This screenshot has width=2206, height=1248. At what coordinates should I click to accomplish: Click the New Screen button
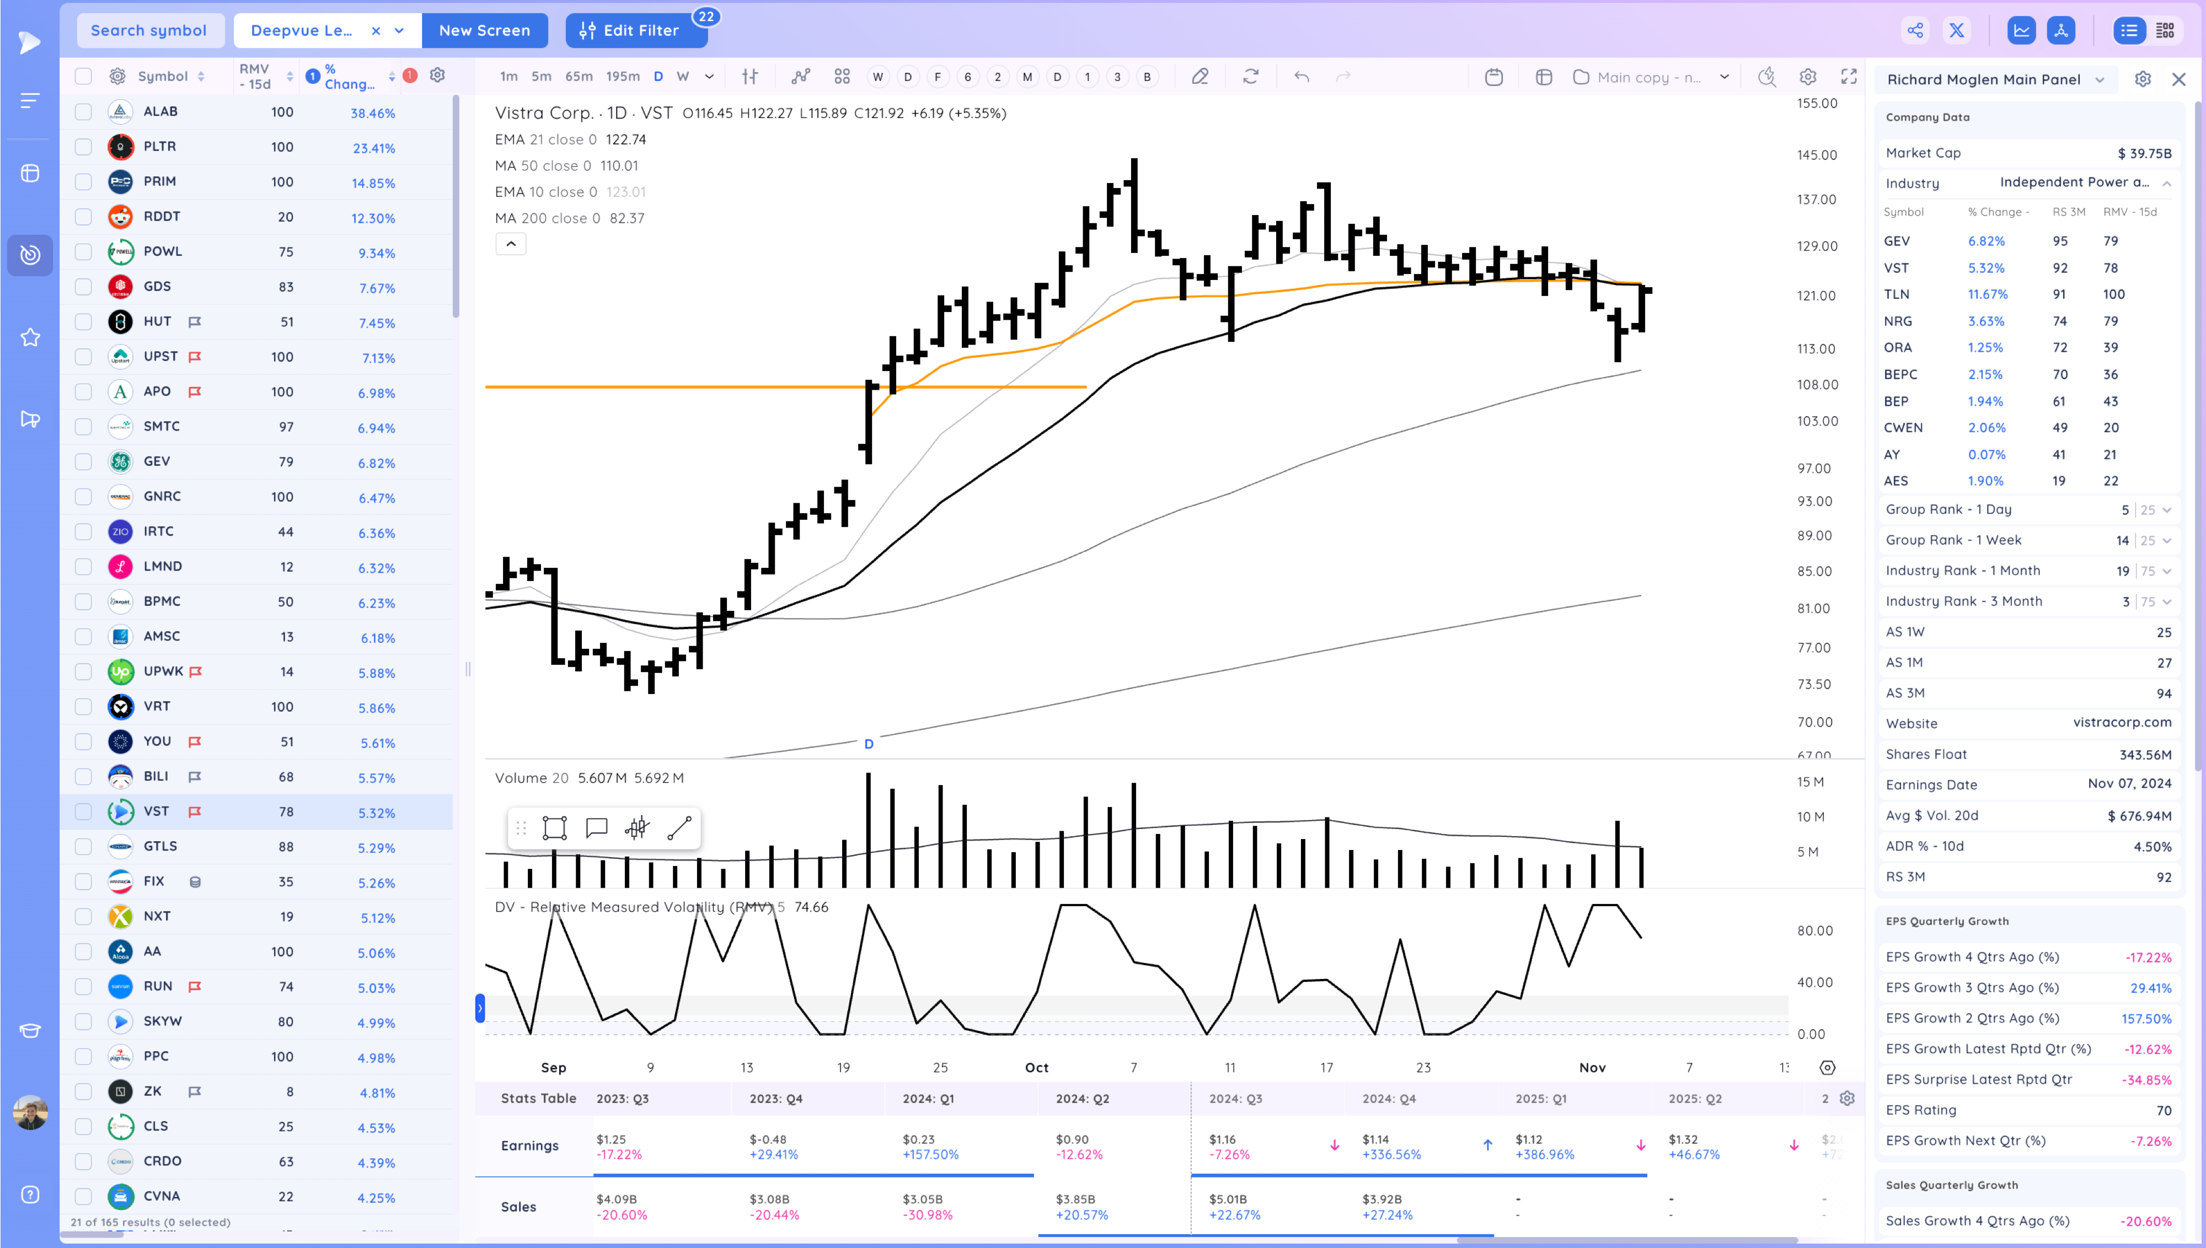[484, 31]
